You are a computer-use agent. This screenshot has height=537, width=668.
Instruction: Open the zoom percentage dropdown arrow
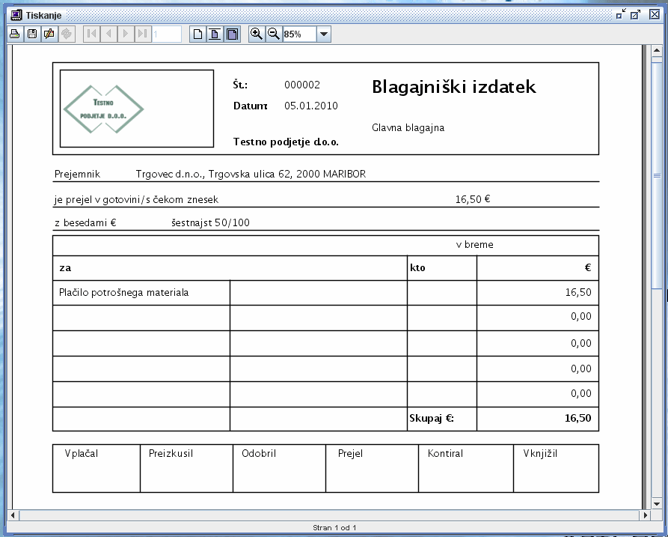[x=324, y=34]
